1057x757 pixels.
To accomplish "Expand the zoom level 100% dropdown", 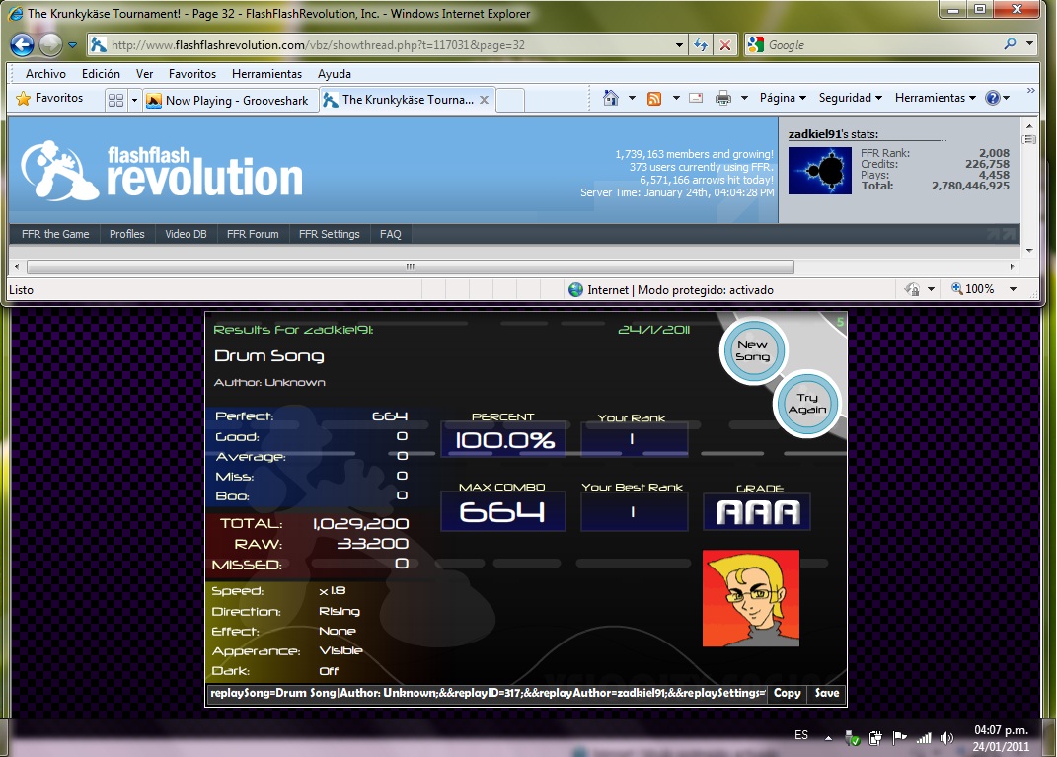I will 1013,289.
